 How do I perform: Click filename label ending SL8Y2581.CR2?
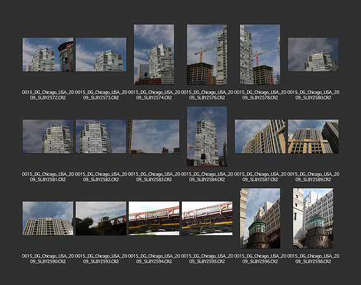point(48,177)
